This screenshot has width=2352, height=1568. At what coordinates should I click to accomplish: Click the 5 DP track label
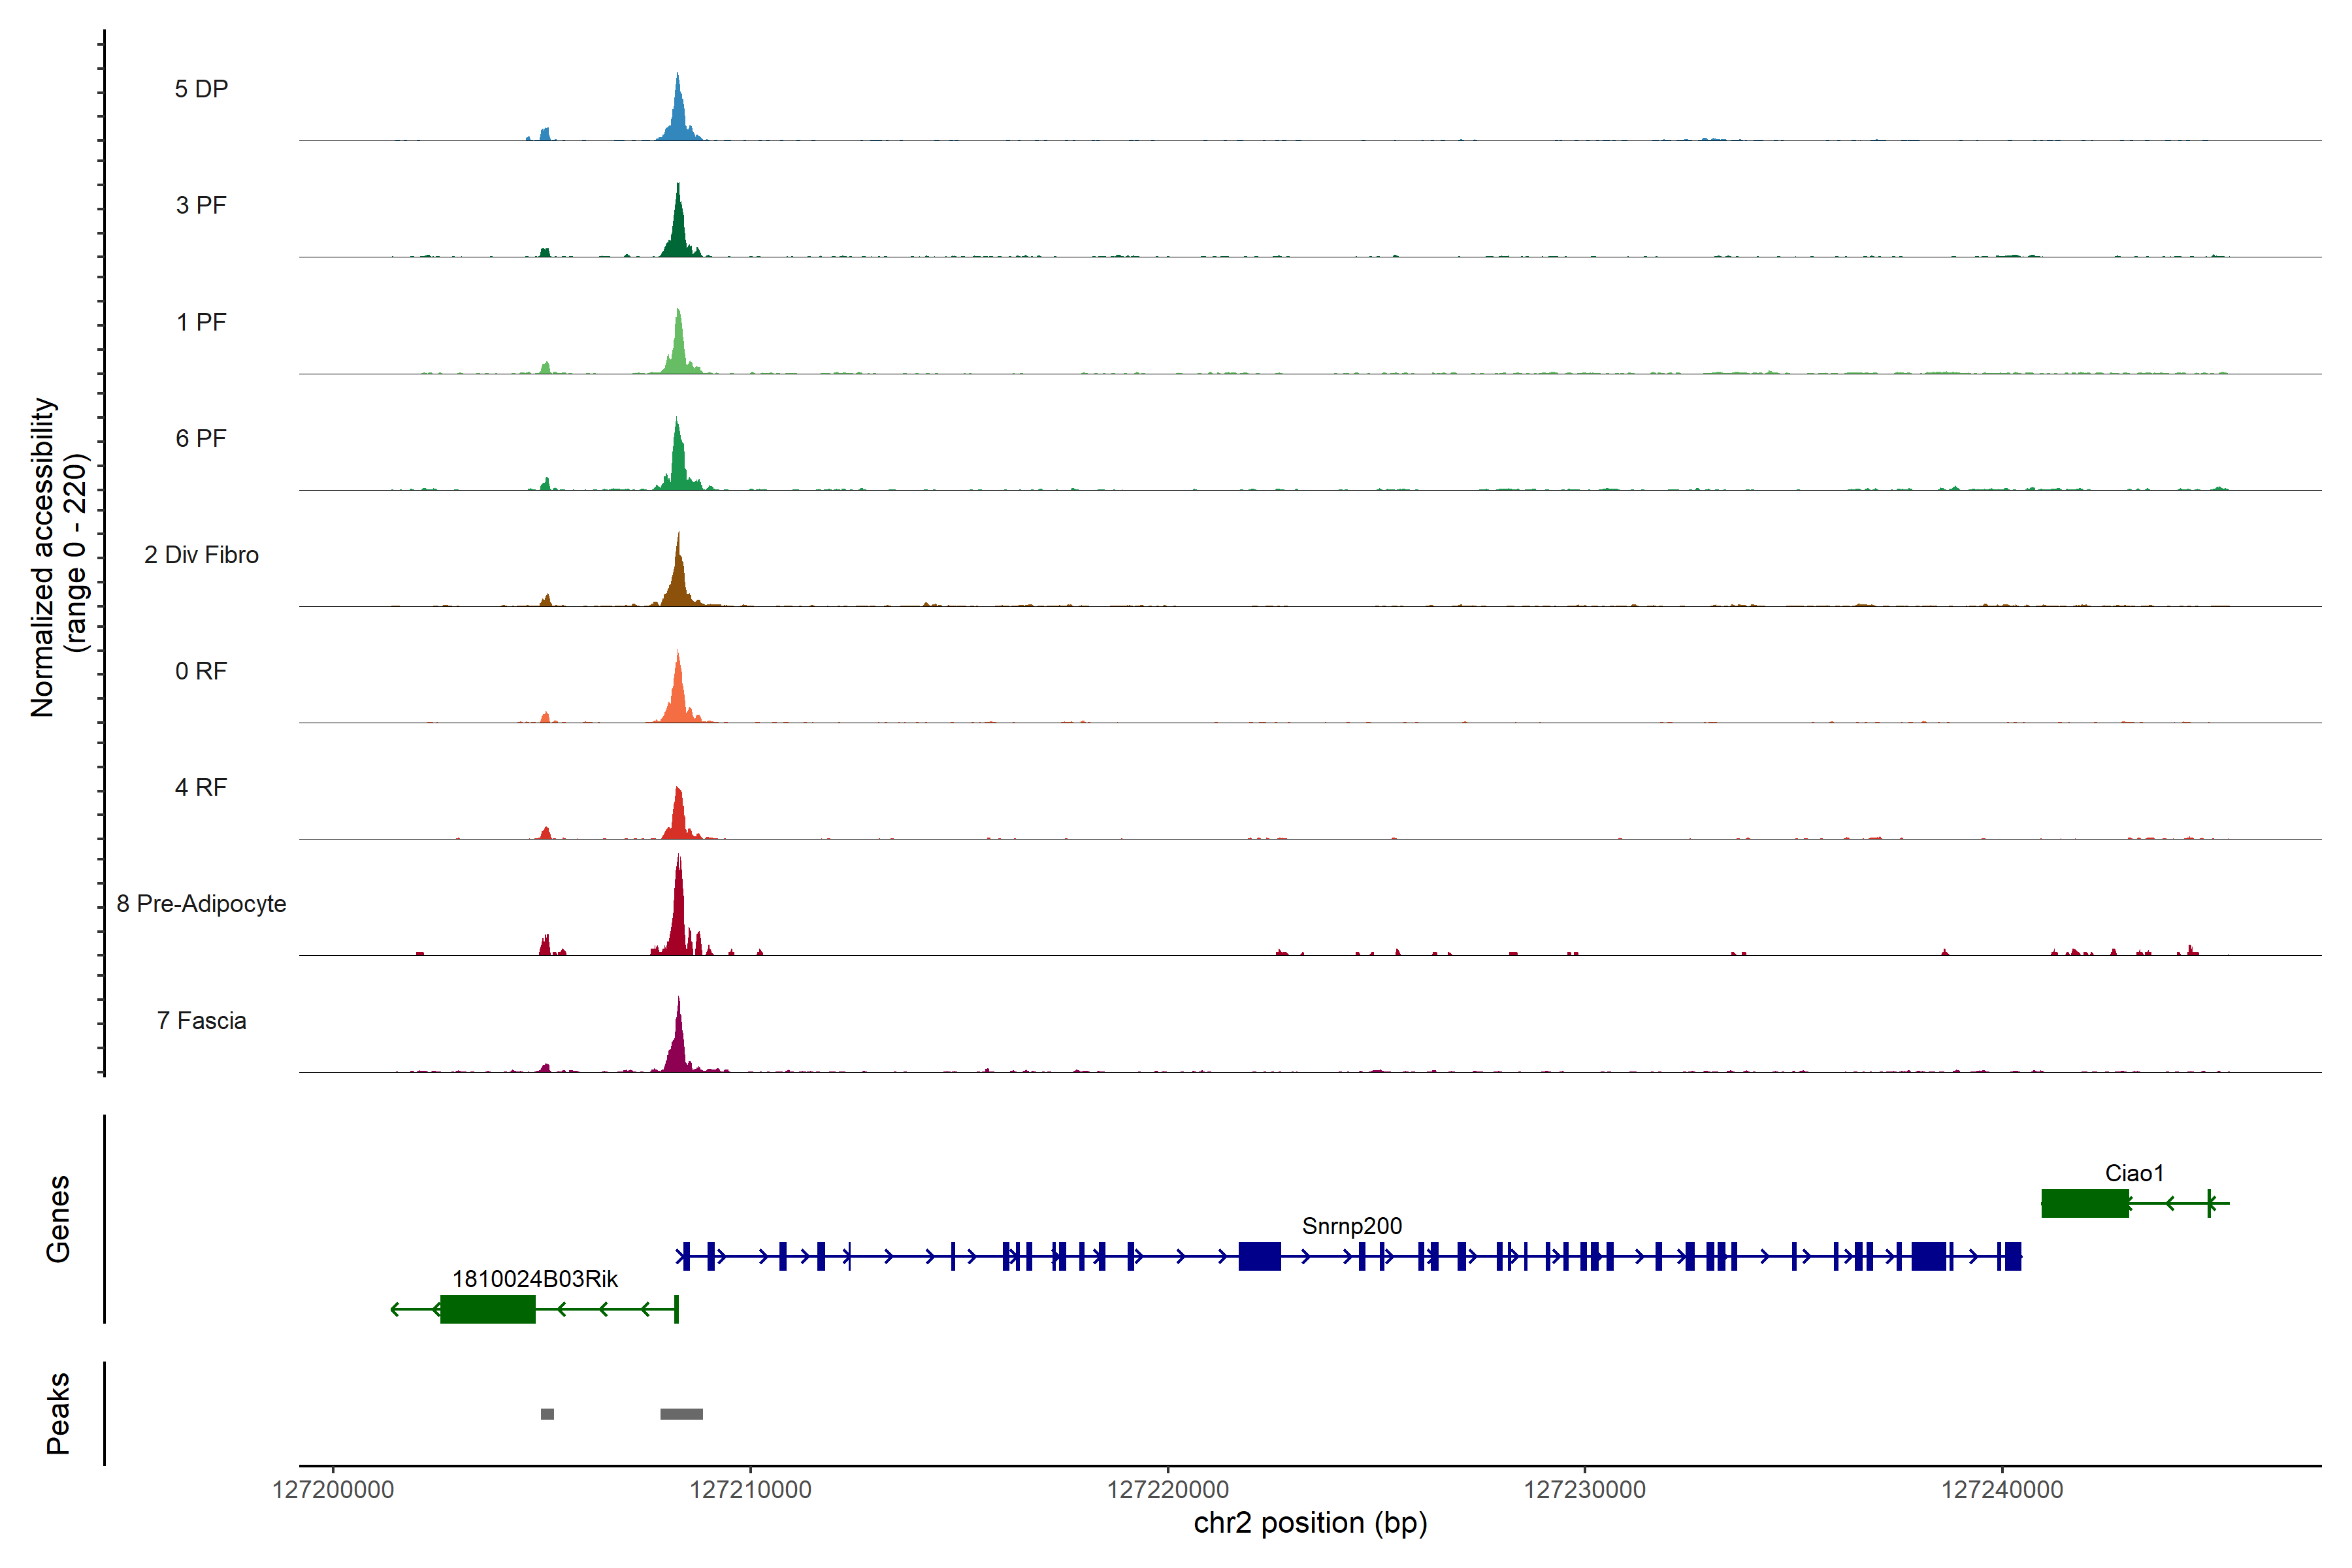pyautogui.click(x=201, y=89)
